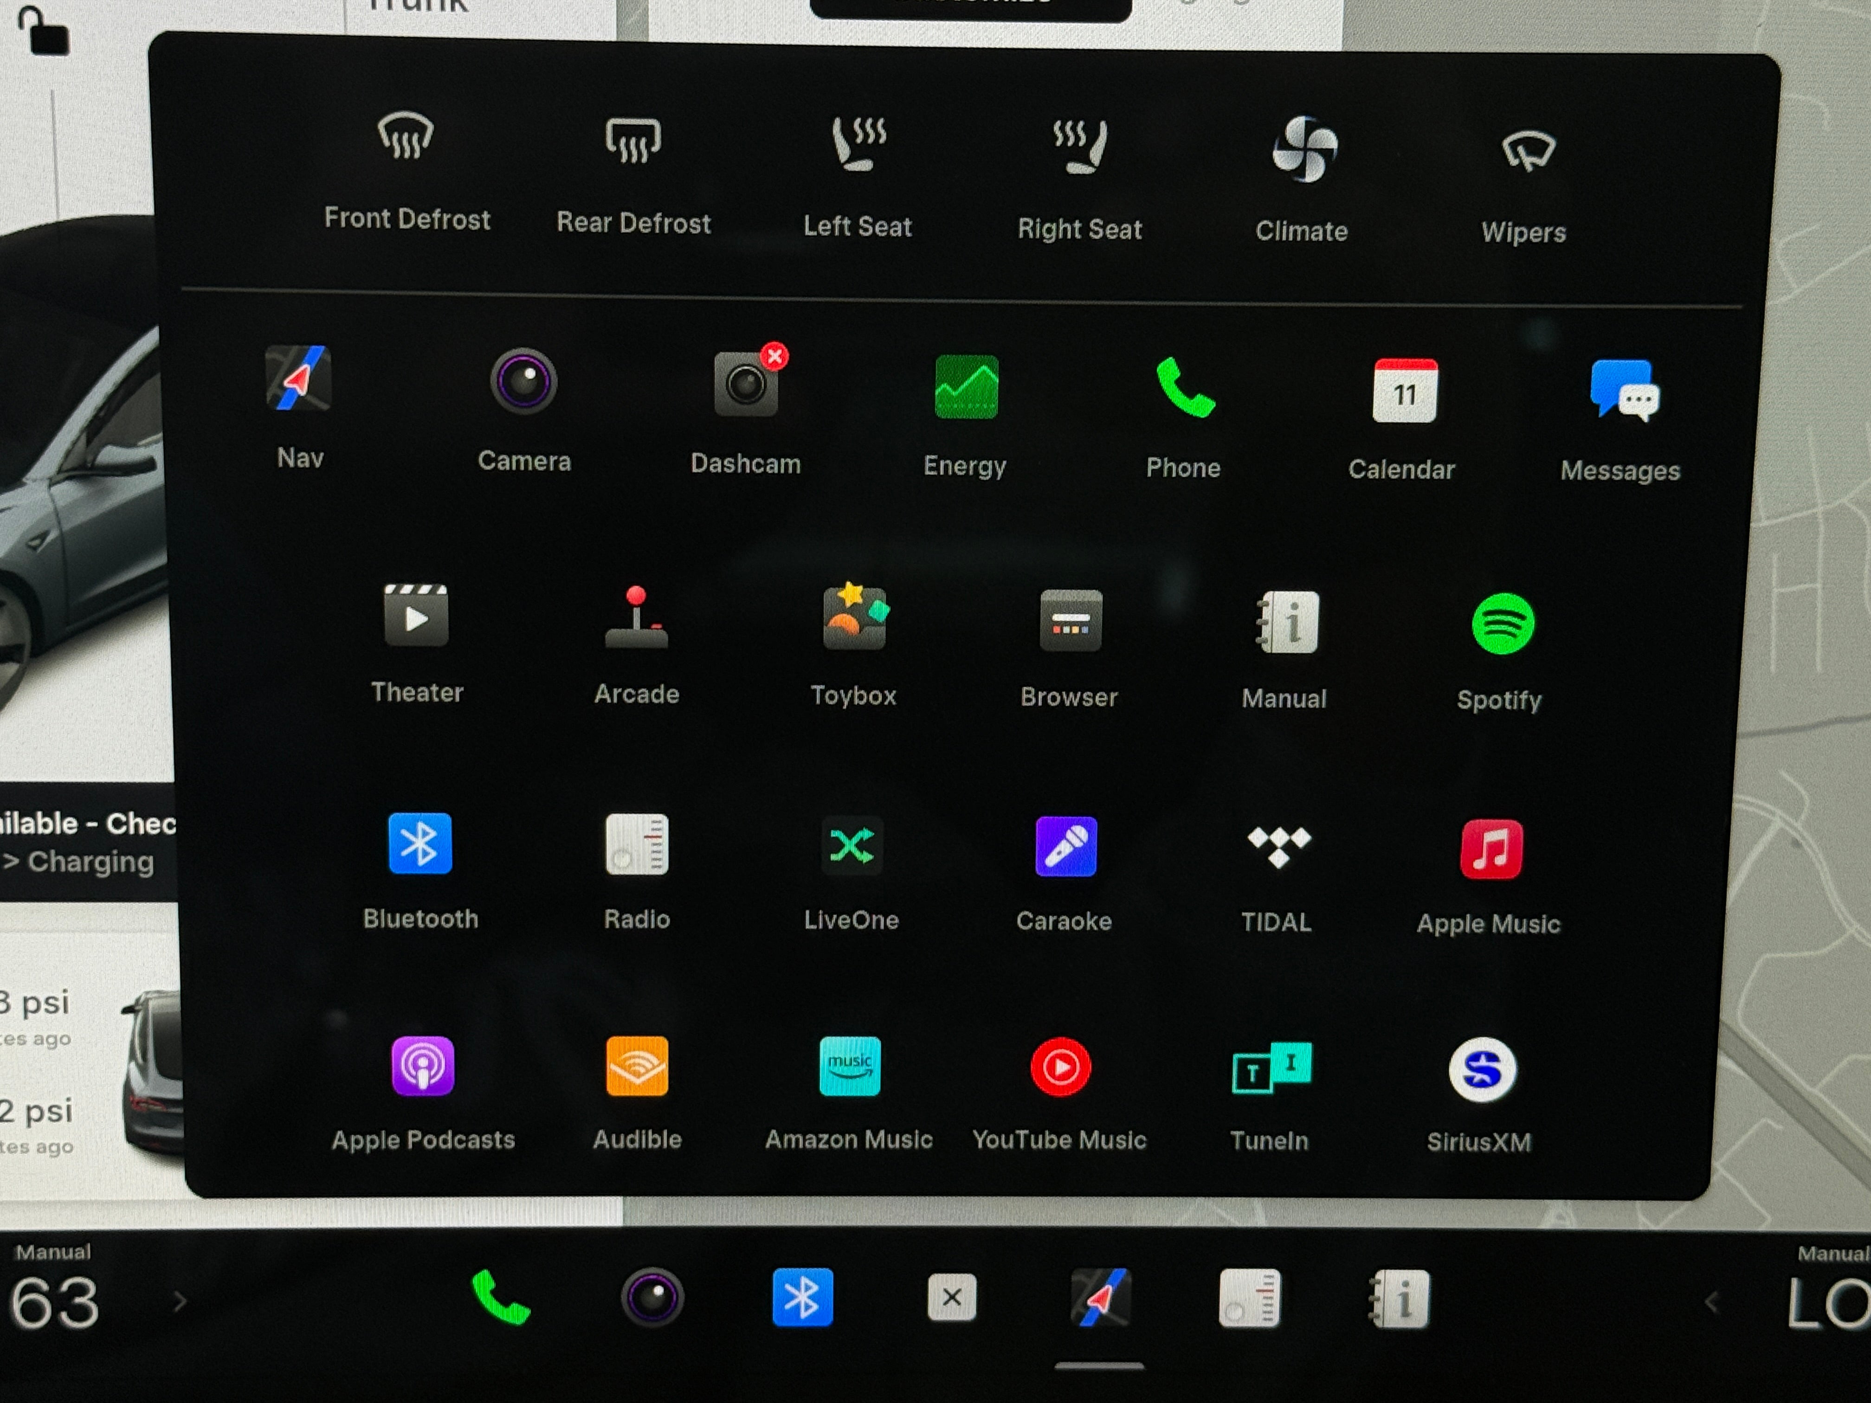This screenshot has height=1403, width=1871.
Task: Tap the Camera icon in the bottom dock
Action: [x=652, y=1298]
